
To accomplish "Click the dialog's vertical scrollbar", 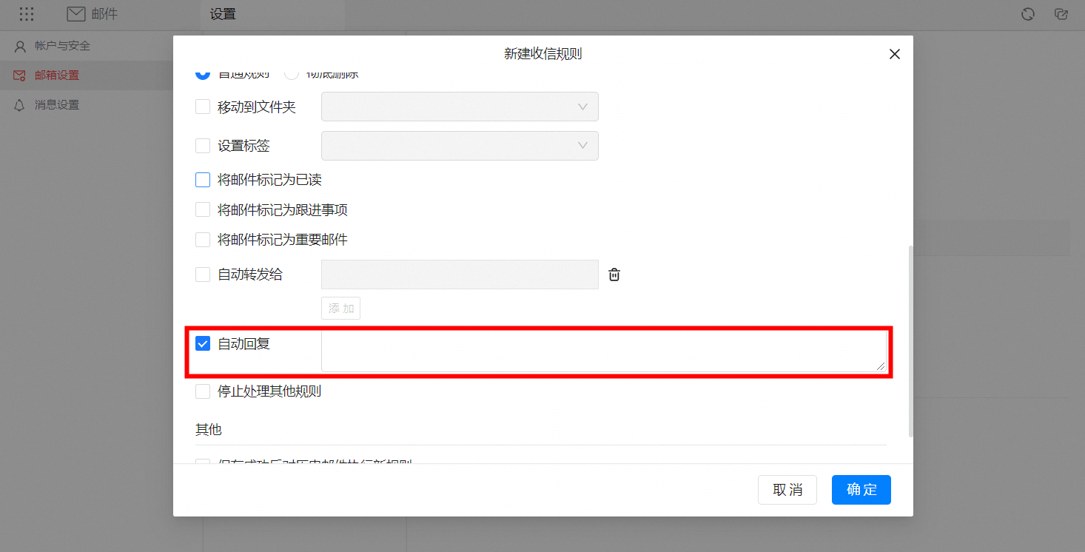I will [910, 342].
